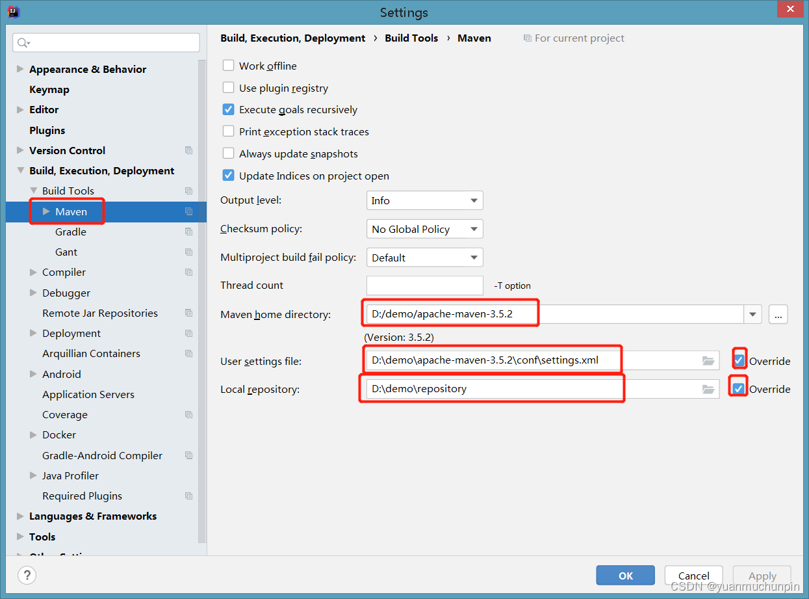
Task: Click project-level icon beside Coverage
Action: (x=188, y=414)
